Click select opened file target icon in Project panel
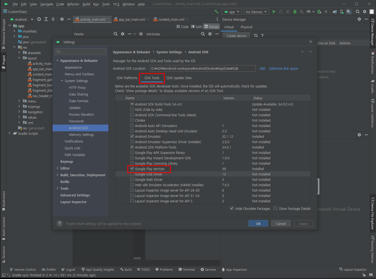Viewport: 376px width, 279px height. pyautogui.click(x=39, y=19)
